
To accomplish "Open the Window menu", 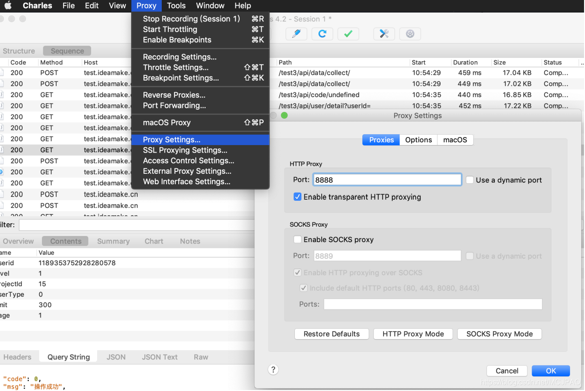I will click(210, 6).
